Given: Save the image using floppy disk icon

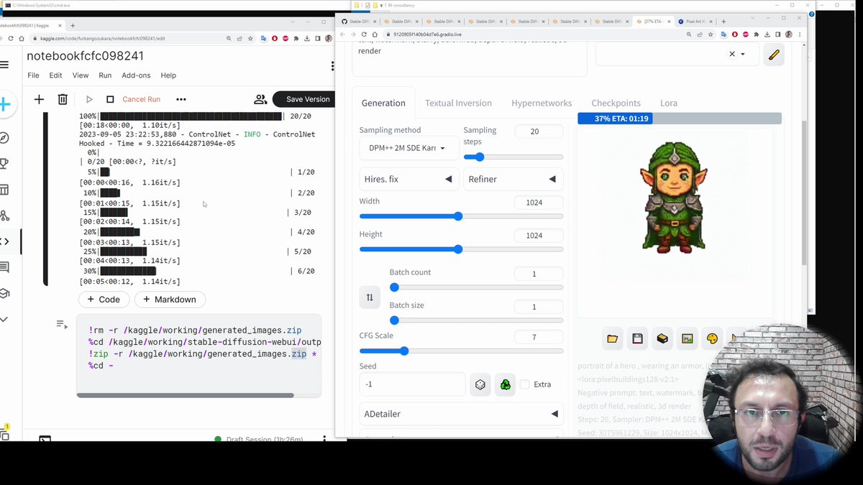Looking at the screenshot, I should pyautogui.click(x=637, y=338).
